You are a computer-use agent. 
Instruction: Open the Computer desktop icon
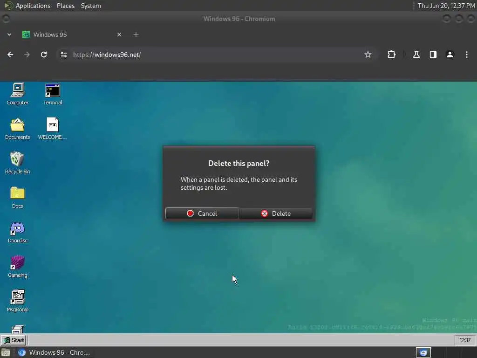(18, 94)
